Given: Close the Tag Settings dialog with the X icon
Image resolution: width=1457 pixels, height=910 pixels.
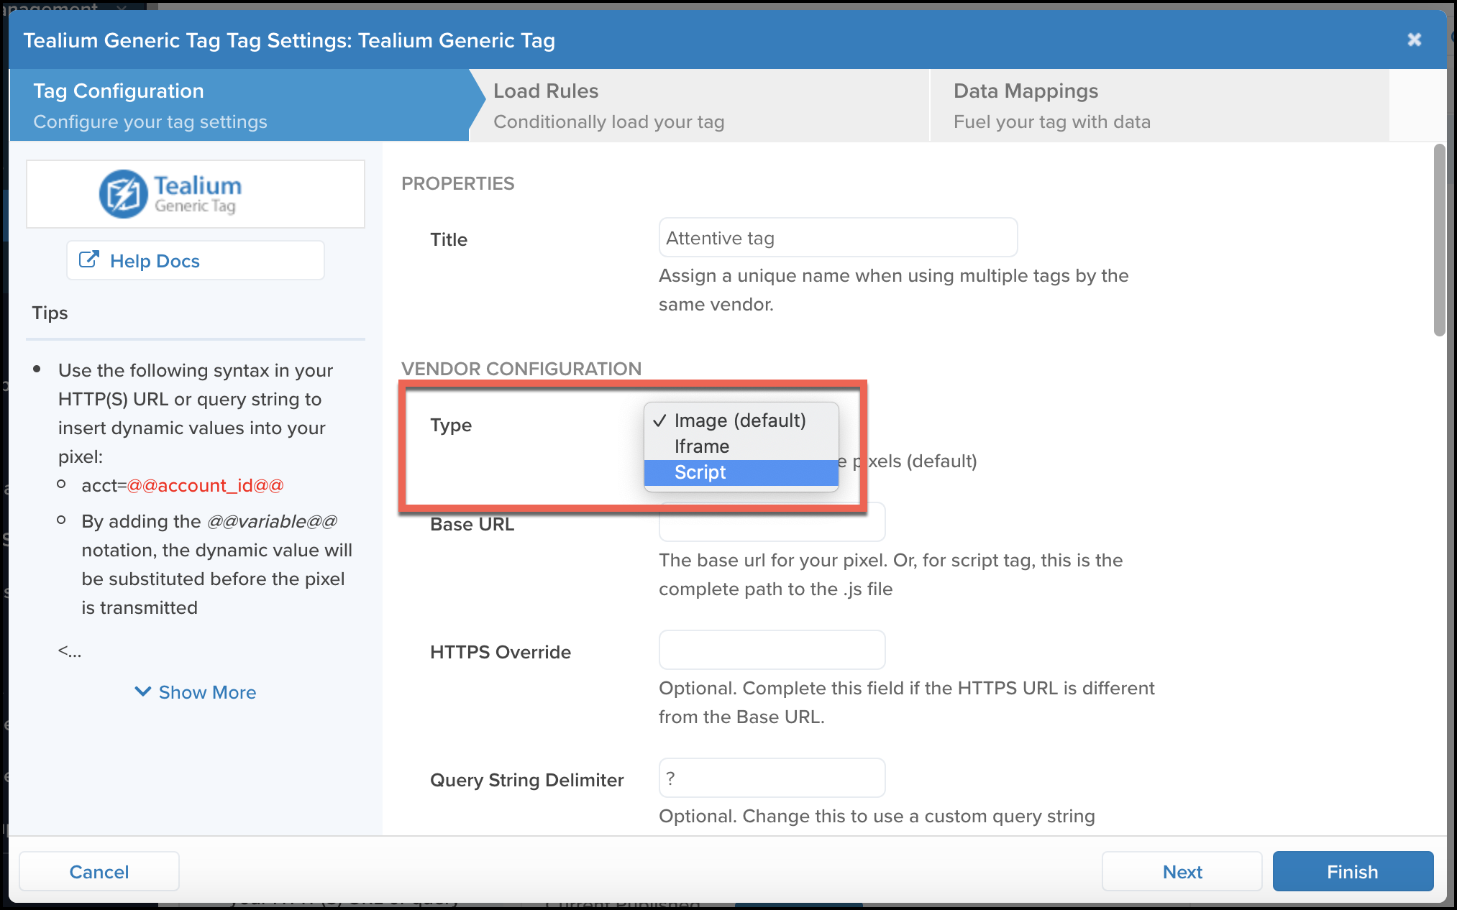Looking at the screenshot, I should [x=1414, y=40].
